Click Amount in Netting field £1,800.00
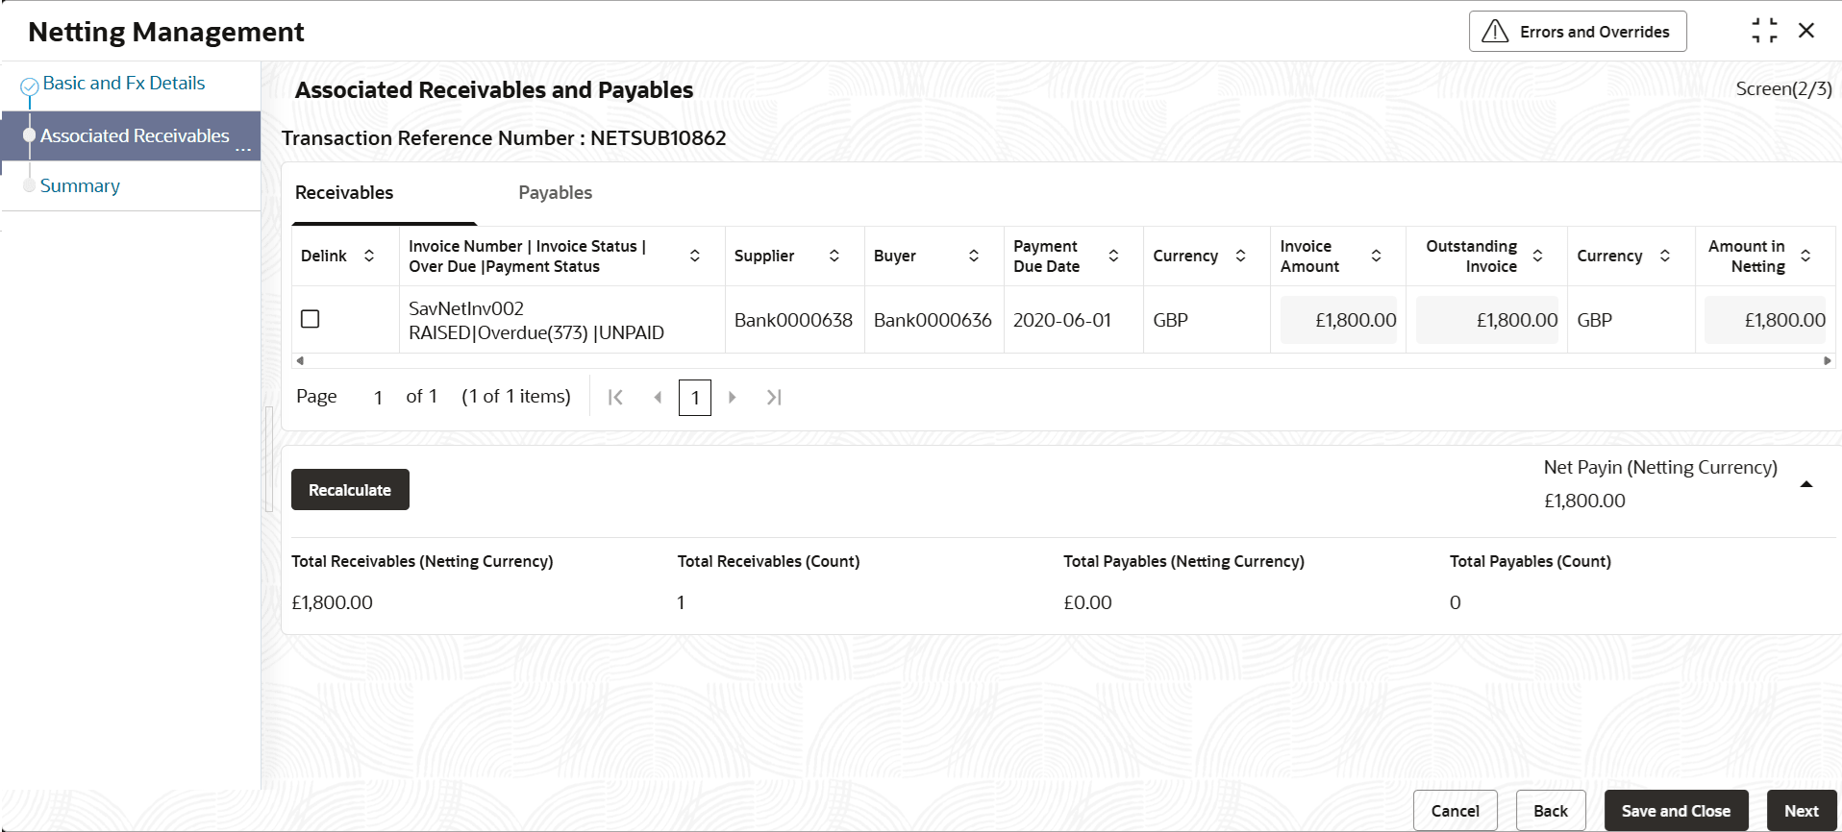This screenshot has height=832, width=1842. [1767, 320]
